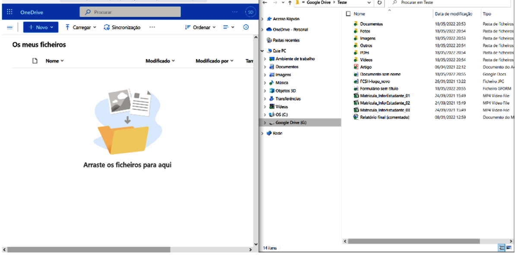Switch Explorer to large icons view
Image resolution: width=518 pixels, height=255 pixels.
509,248
